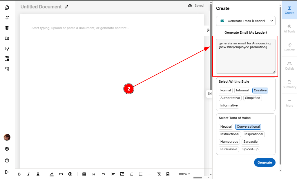Collapse the side panel with toggle arrow
The height and width of the screenshot is (179, 297).
click(x=209, y=93)
